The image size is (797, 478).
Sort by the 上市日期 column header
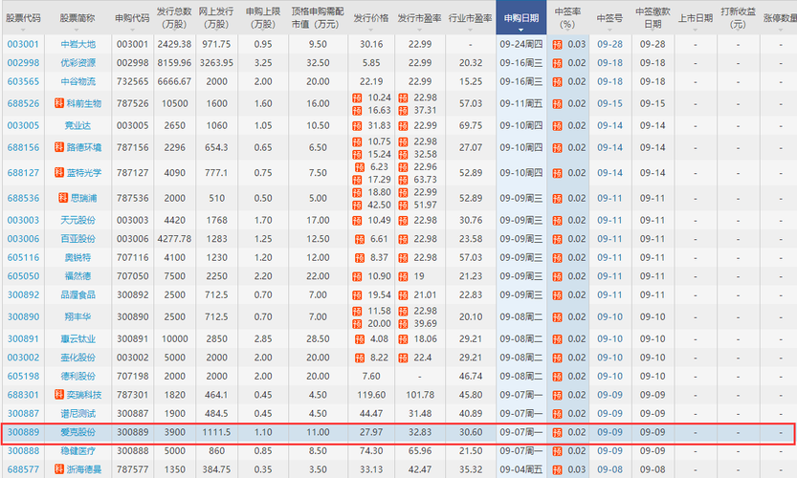pyautogui.click(x=696, y=18)
